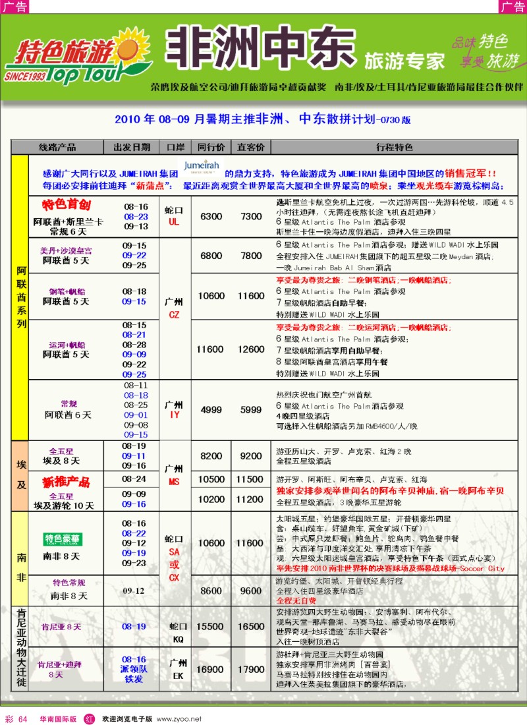Click the 广州 CZ port cell

[175, 308]
